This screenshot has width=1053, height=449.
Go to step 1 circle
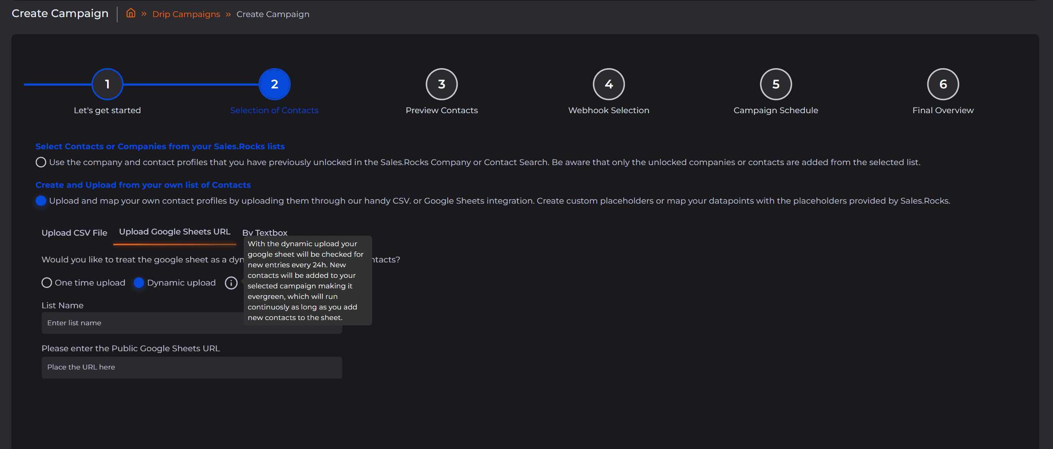click(107, 84)
